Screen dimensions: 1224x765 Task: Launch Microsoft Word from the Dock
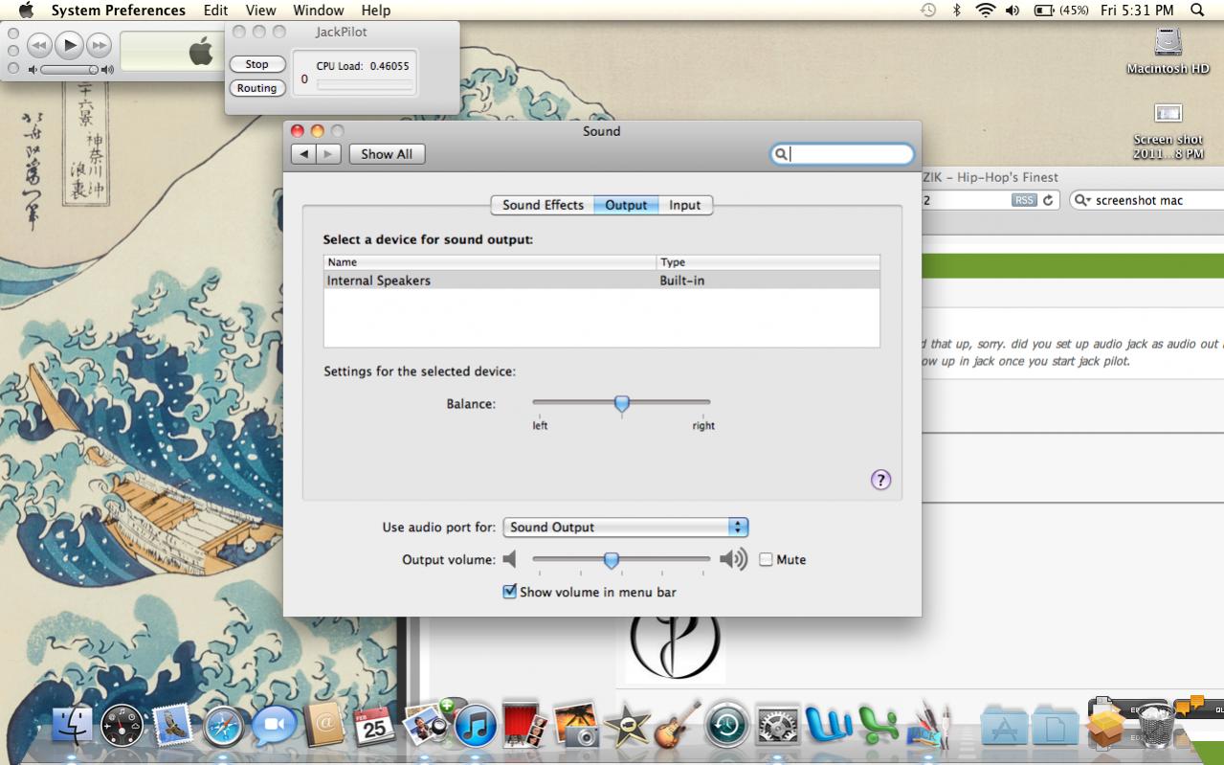[829, 727]
